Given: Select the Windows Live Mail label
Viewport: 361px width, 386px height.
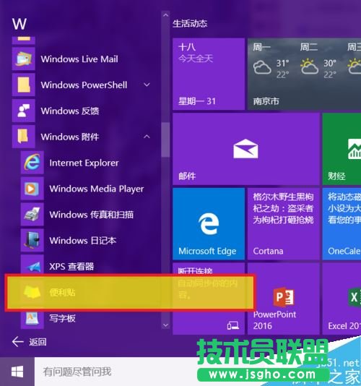Looking at the screenshot, I should (79, 59).
